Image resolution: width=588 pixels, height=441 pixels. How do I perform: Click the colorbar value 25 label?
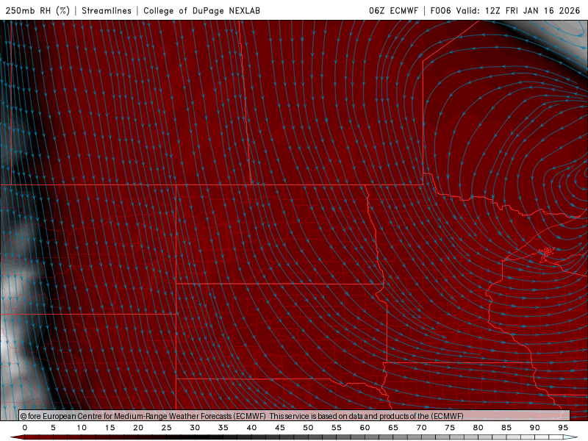pos(167,428)
